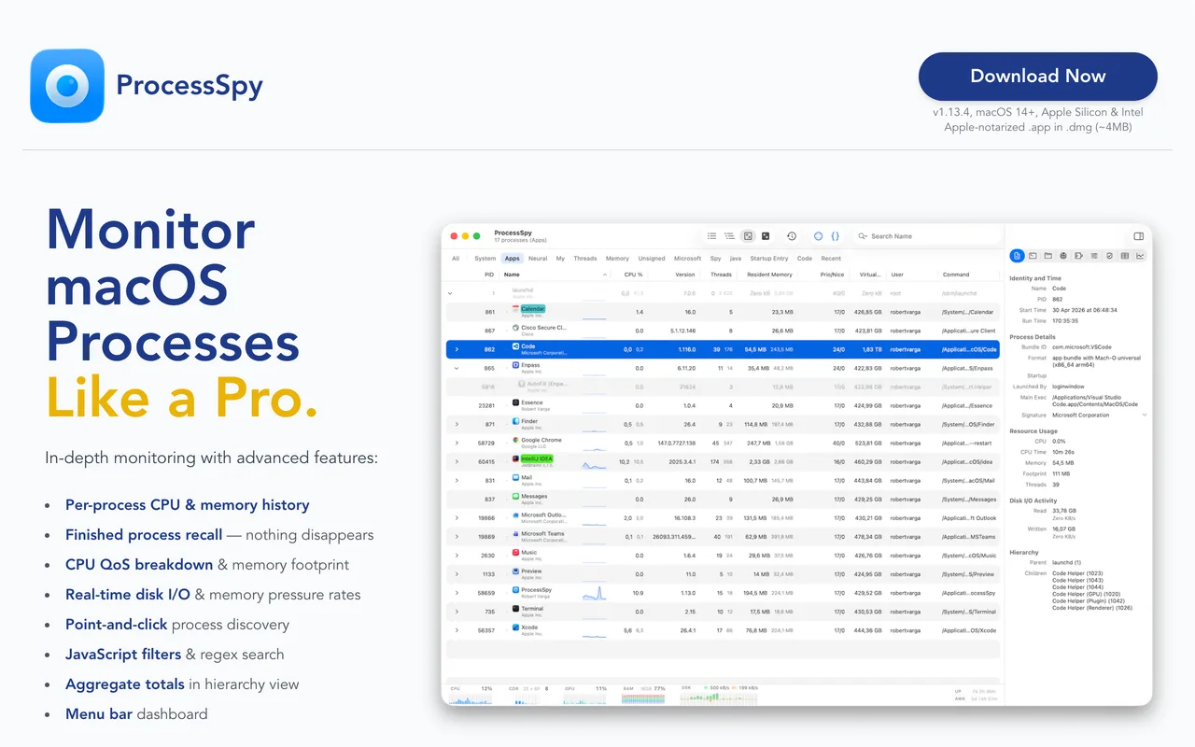Click the Finder app icon in list
The image size is (1195, 747).
click(515, 421)
